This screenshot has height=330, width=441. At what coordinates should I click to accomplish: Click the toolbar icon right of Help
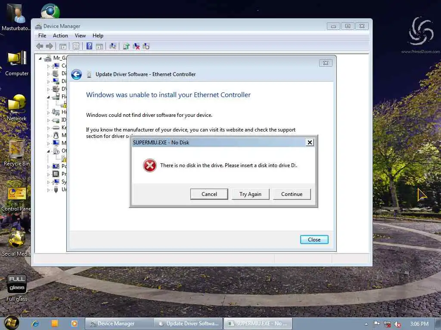[99, 46]
